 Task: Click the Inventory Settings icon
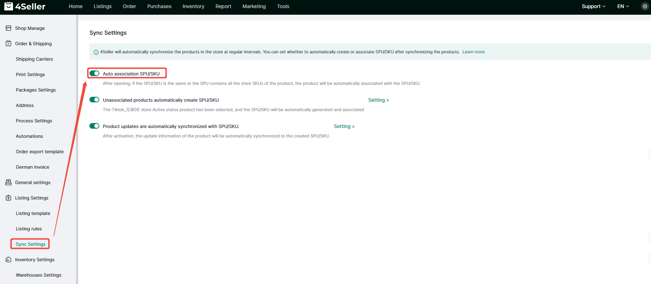[x=8, y=259]
